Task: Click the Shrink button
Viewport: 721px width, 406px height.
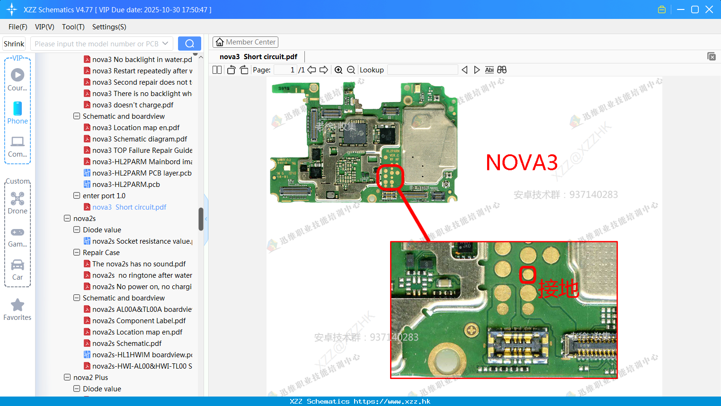Action: [14, 44]
